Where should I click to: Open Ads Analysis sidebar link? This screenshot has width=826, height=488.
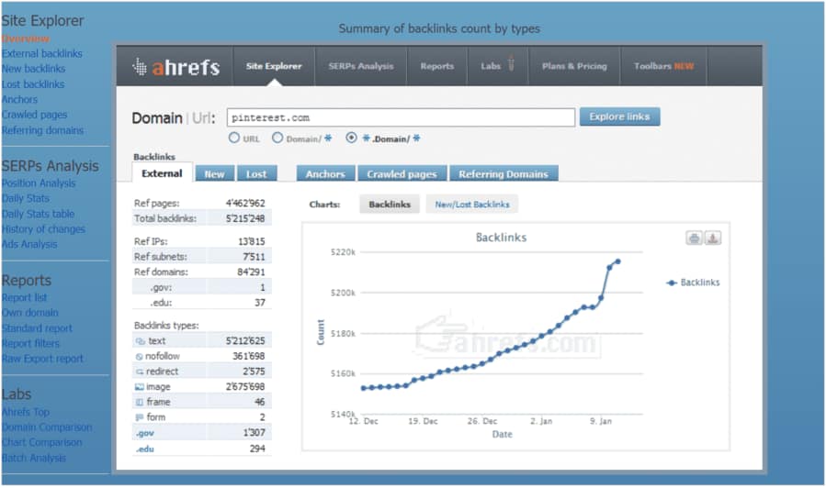pos(29,245)
